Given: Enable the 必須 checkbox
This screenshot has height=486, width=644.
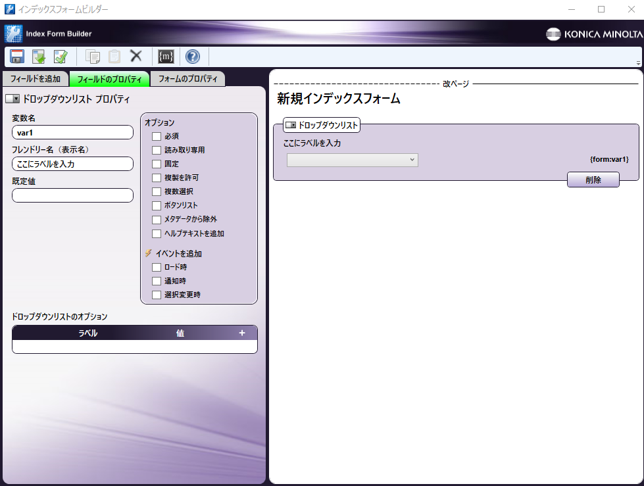Looking at the screenshot, I should pos(157,136).
